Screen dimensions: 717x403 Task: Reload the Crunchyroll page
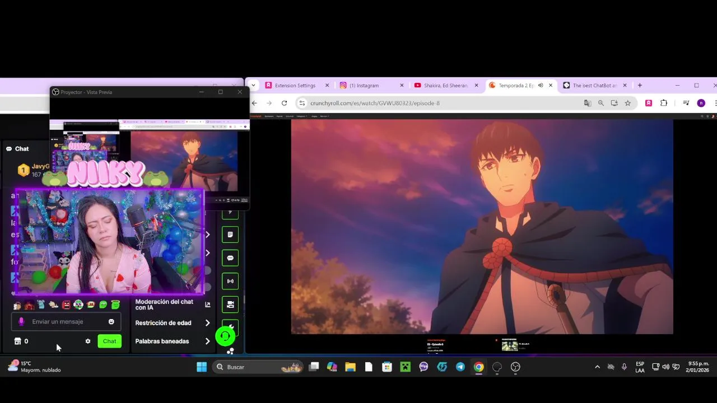point(284,103)
